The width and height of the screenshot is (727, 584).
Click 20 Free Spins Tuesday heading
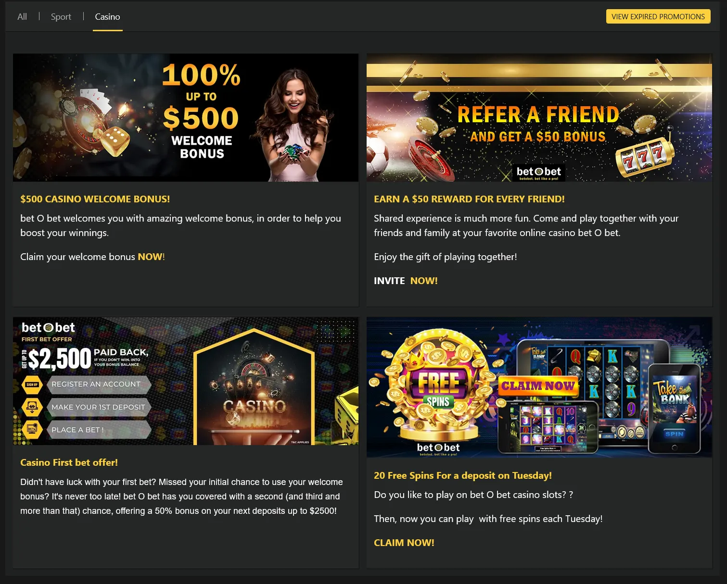click(x=463, y=475)
